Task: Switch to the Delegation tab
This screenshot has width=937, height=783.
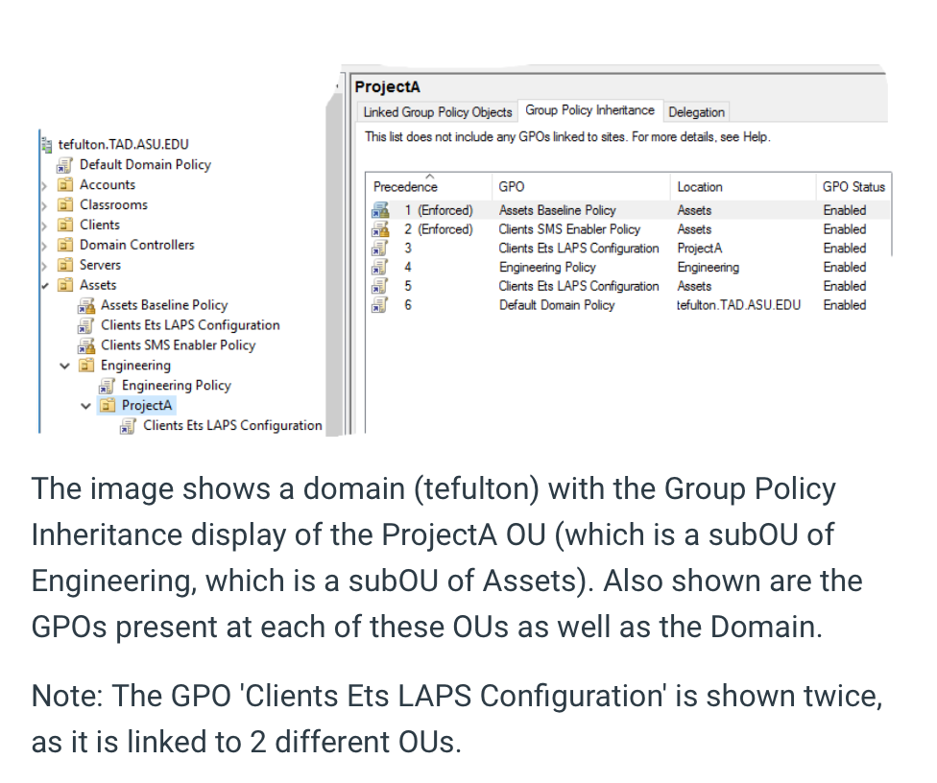Action: pyautogui.click(x=696, y=112)
